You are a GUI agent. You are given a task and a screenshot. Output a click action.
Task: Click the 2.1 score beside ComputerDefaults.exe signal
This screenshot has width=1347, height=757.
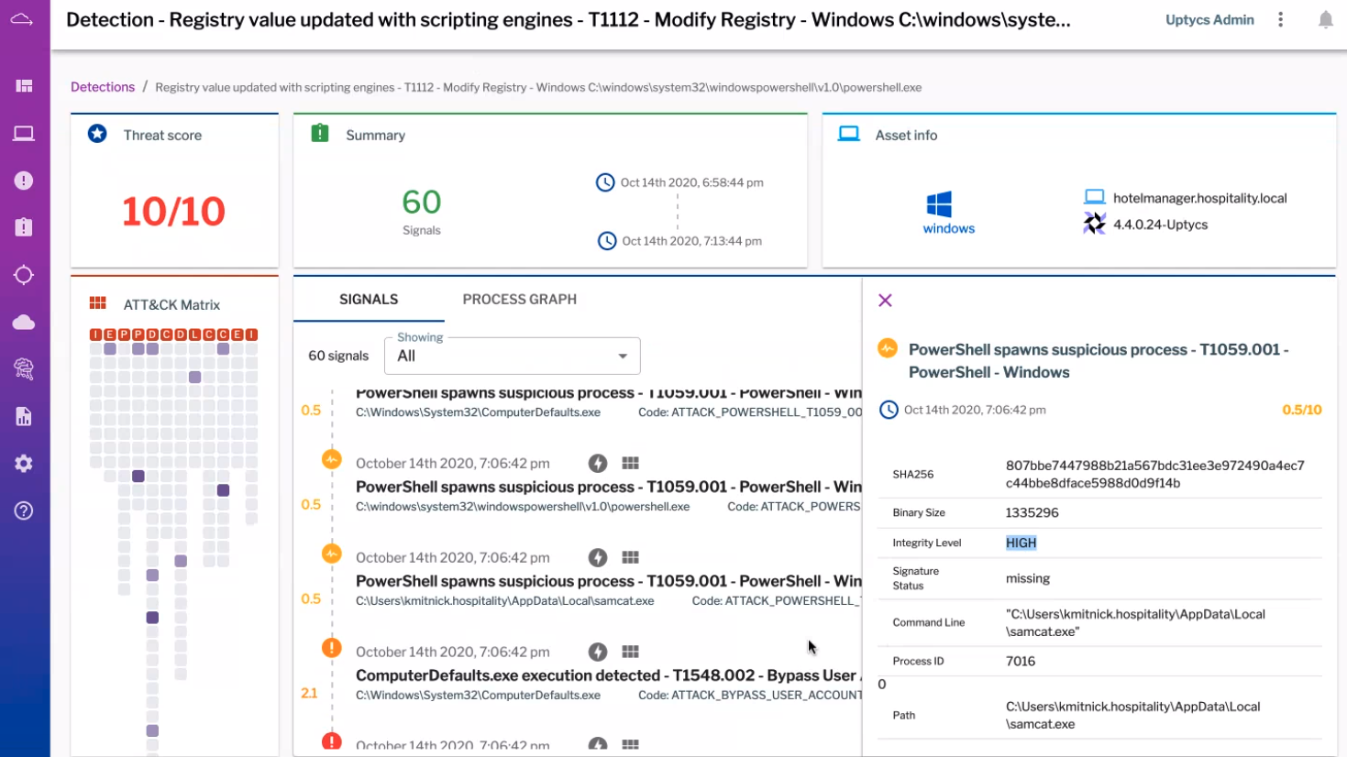tap(309, 693)
